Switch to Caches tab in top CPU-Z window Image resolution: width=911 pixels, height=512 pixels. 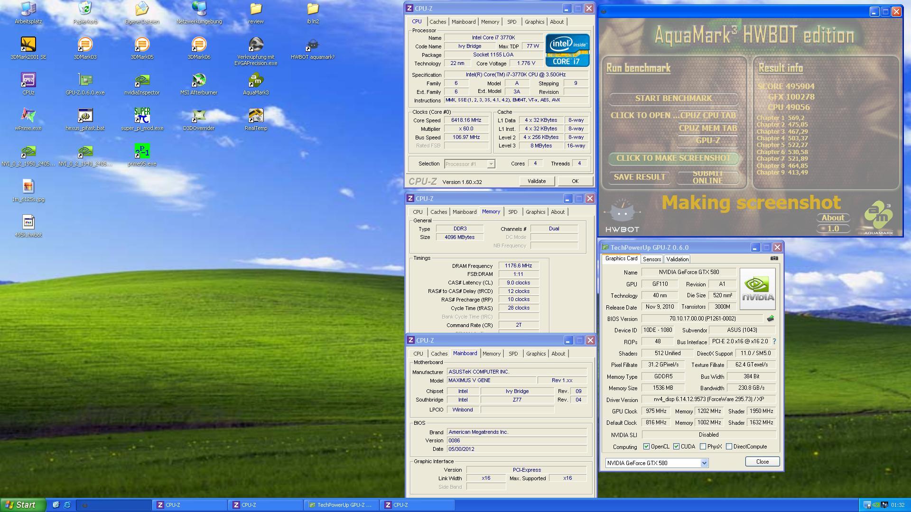pyautogui.click(x=437, y=22)
